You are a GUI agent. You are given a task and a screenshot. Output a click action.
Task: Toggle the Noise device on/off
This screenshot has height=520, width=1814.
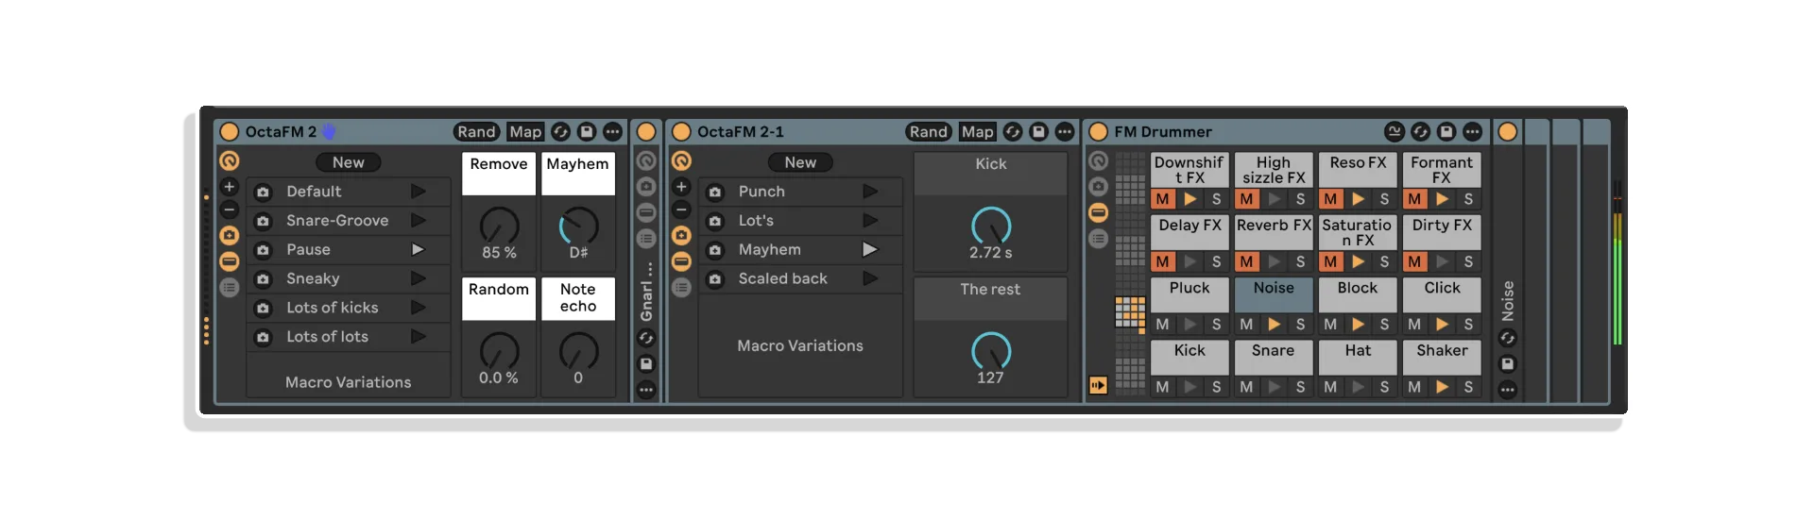[x=1507, y=132]
